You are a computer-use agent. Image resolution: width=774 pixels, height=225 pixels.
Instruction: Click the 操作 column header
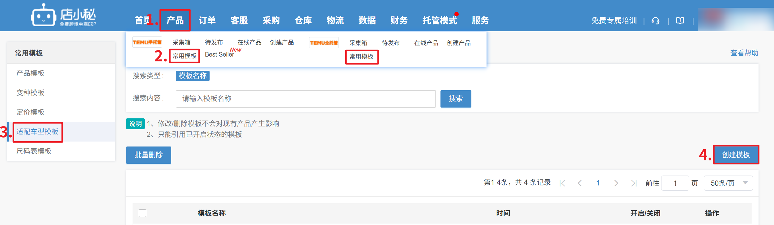[x=712, y=213]
